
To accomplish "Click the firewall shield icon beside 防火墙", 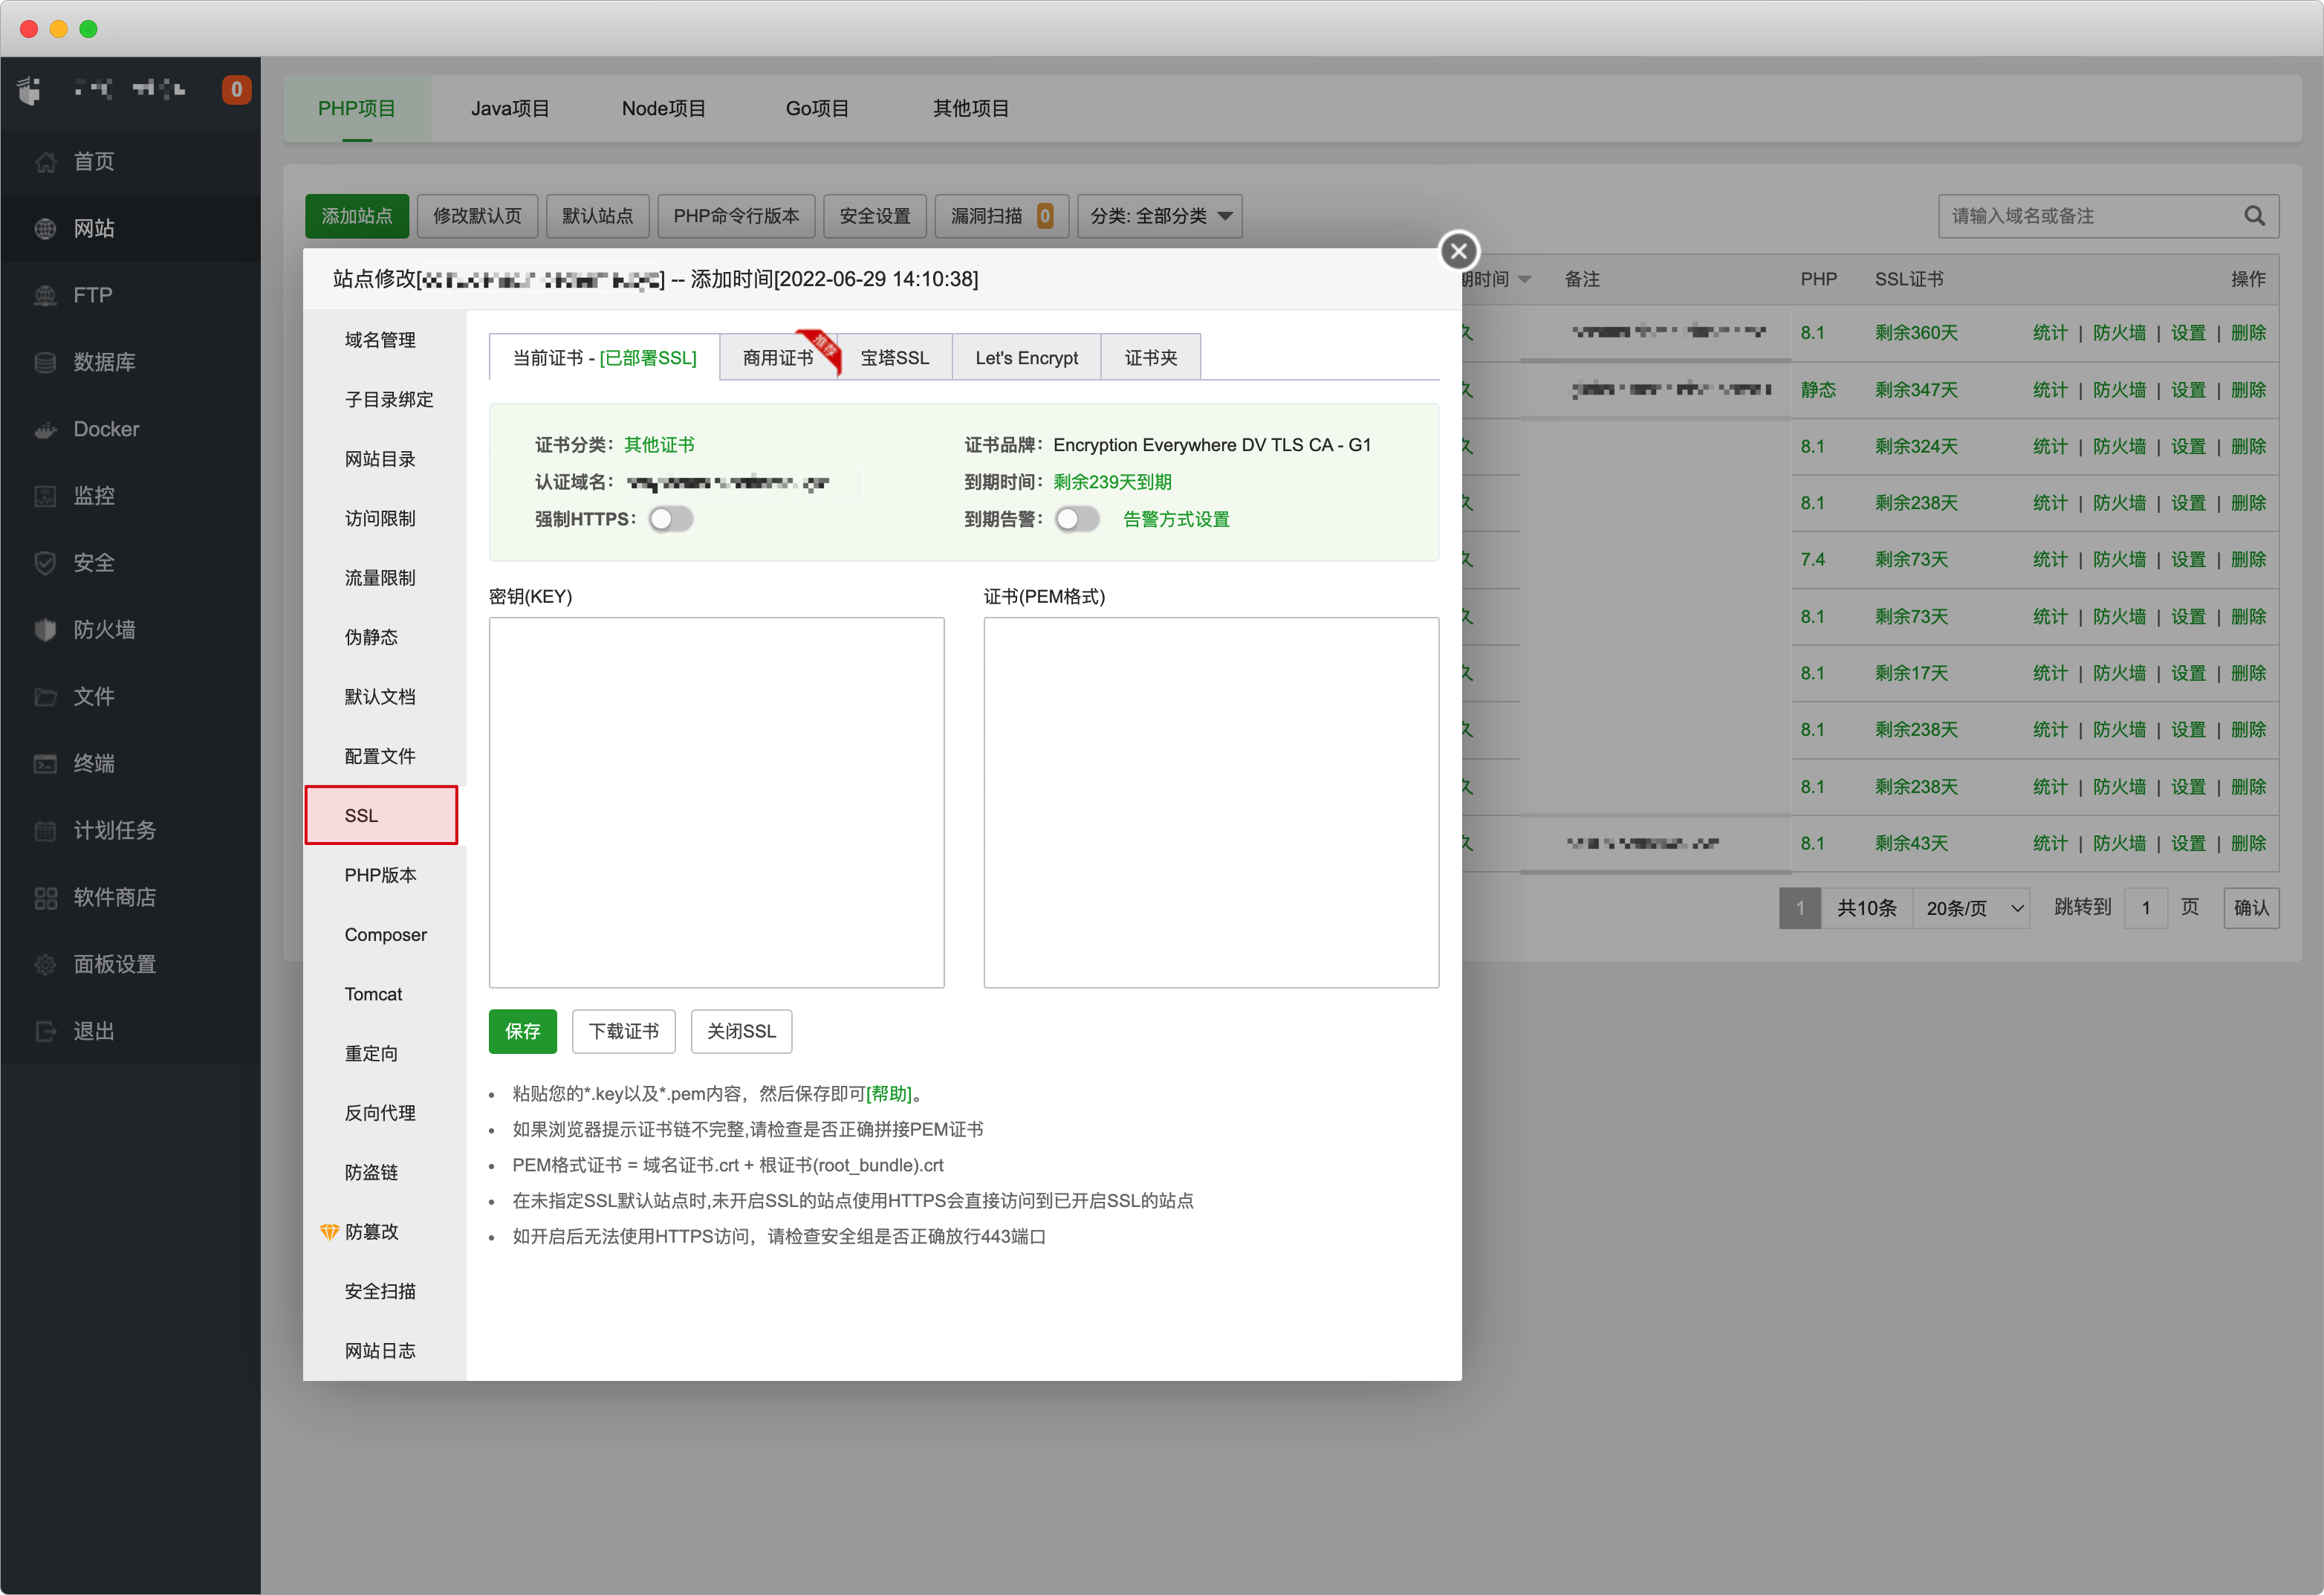I will pyautogui.click(x=45, y=630).
